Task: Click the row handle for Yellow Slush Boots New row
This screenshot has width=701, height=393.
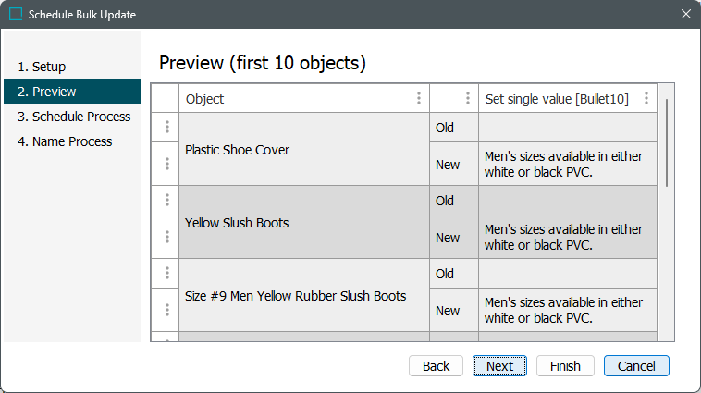Action: [166, 237]
